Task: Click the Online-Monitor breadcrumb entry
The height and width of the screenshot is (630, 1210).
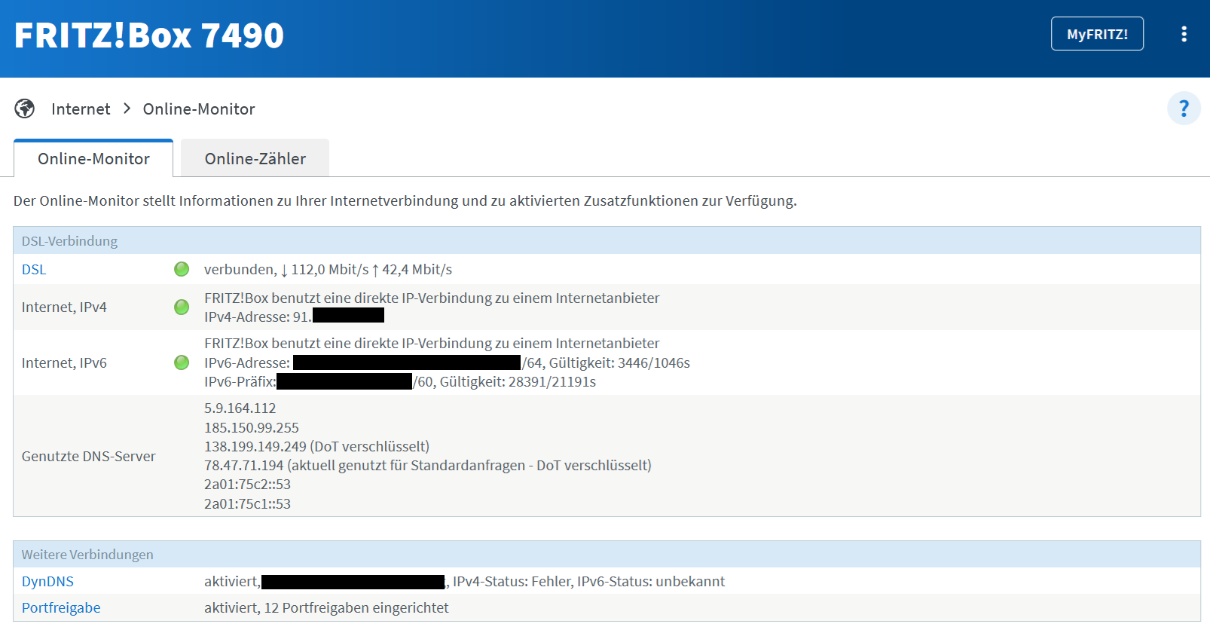Action: click(x=199, y=109)
